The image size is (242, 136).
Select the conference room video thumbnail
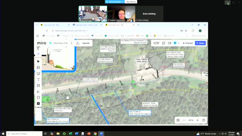[93, 14]
